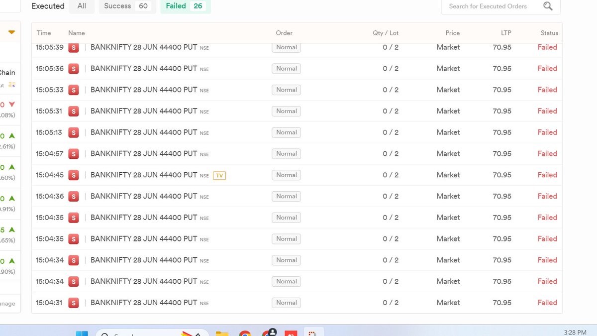This screenshot has width=597, height=336.
Task: Select the Failed 26 tab
Action: point(186,6)
